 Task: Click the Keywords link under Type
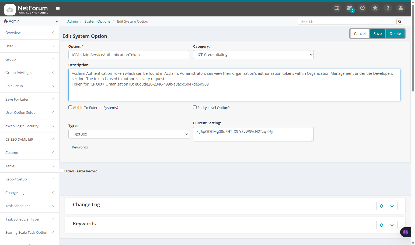[80, 147]
